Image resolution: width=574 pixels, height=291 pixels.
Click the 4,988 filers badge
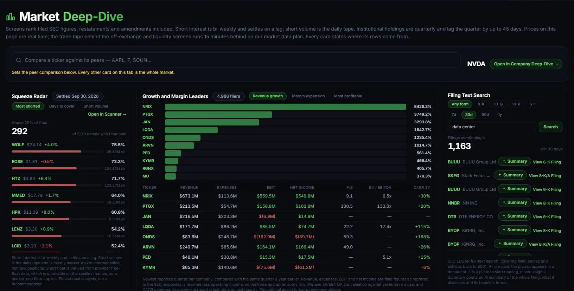tap(229, 96)
